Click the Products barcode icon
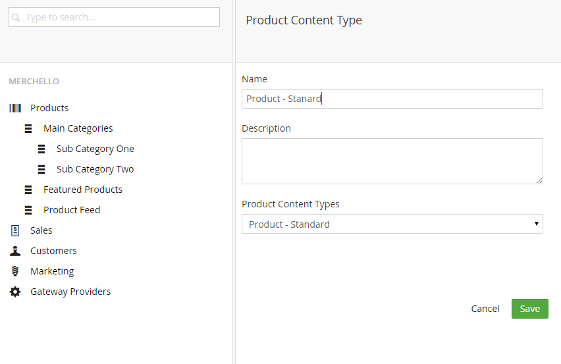561x364 pixels. [15, 108]
